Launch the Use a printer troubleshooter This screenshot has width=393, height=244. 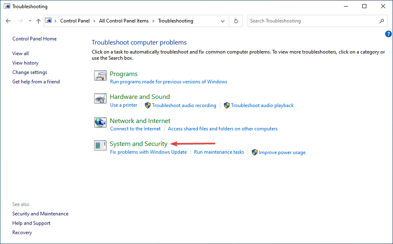point(124,105)
